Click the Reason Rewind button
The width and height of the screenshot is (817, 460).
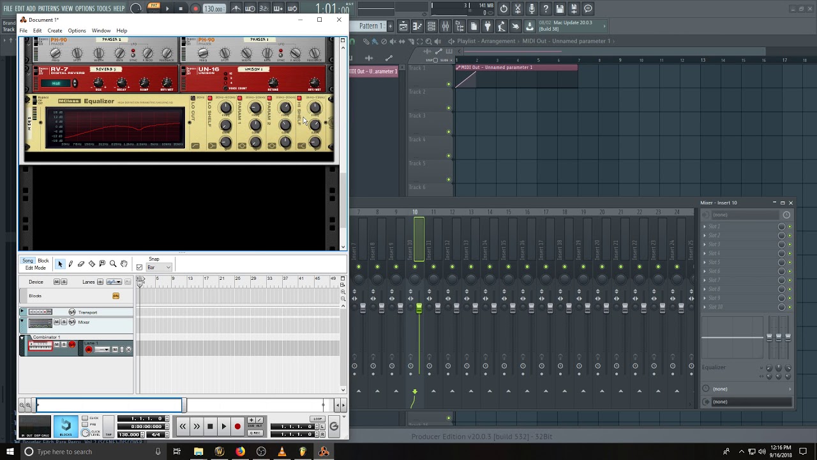click(183, 426)
